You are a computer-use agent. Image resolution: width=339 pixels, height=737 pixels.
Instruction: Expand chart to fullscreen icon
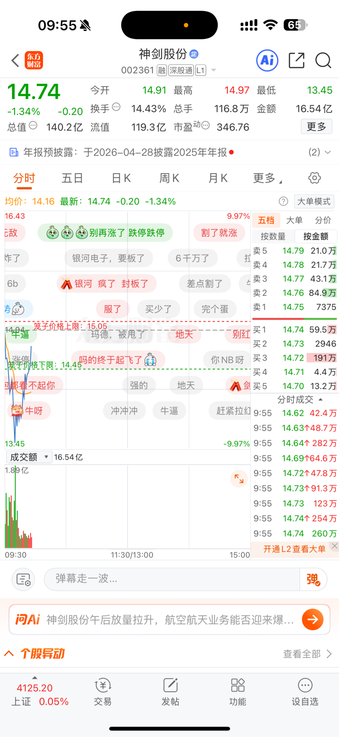coord(239,479)
